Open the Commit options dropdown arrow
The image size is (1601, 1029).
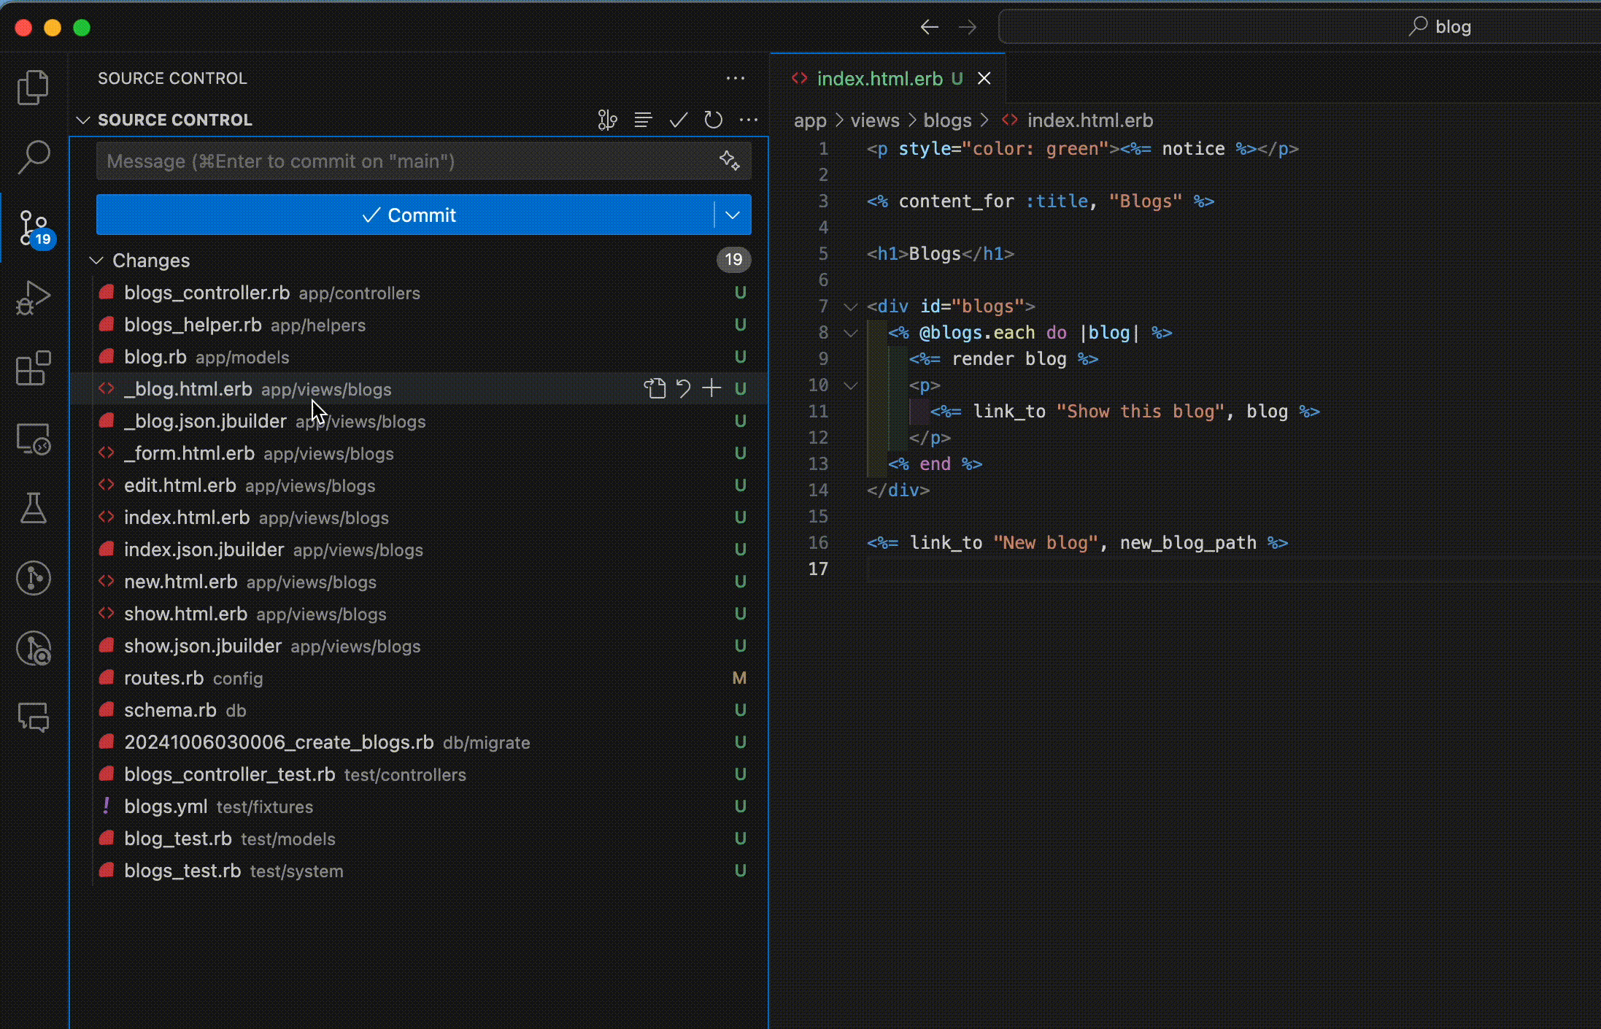(x=731, y=215)
